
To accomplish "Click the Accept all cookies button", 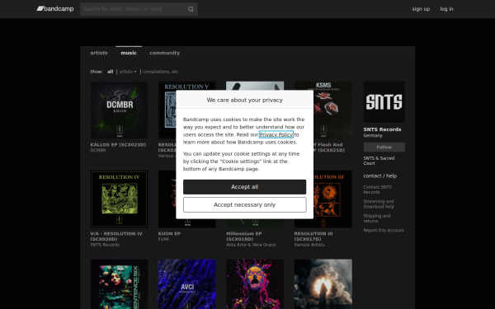I will pyautogui.click(x=245, y=187).
